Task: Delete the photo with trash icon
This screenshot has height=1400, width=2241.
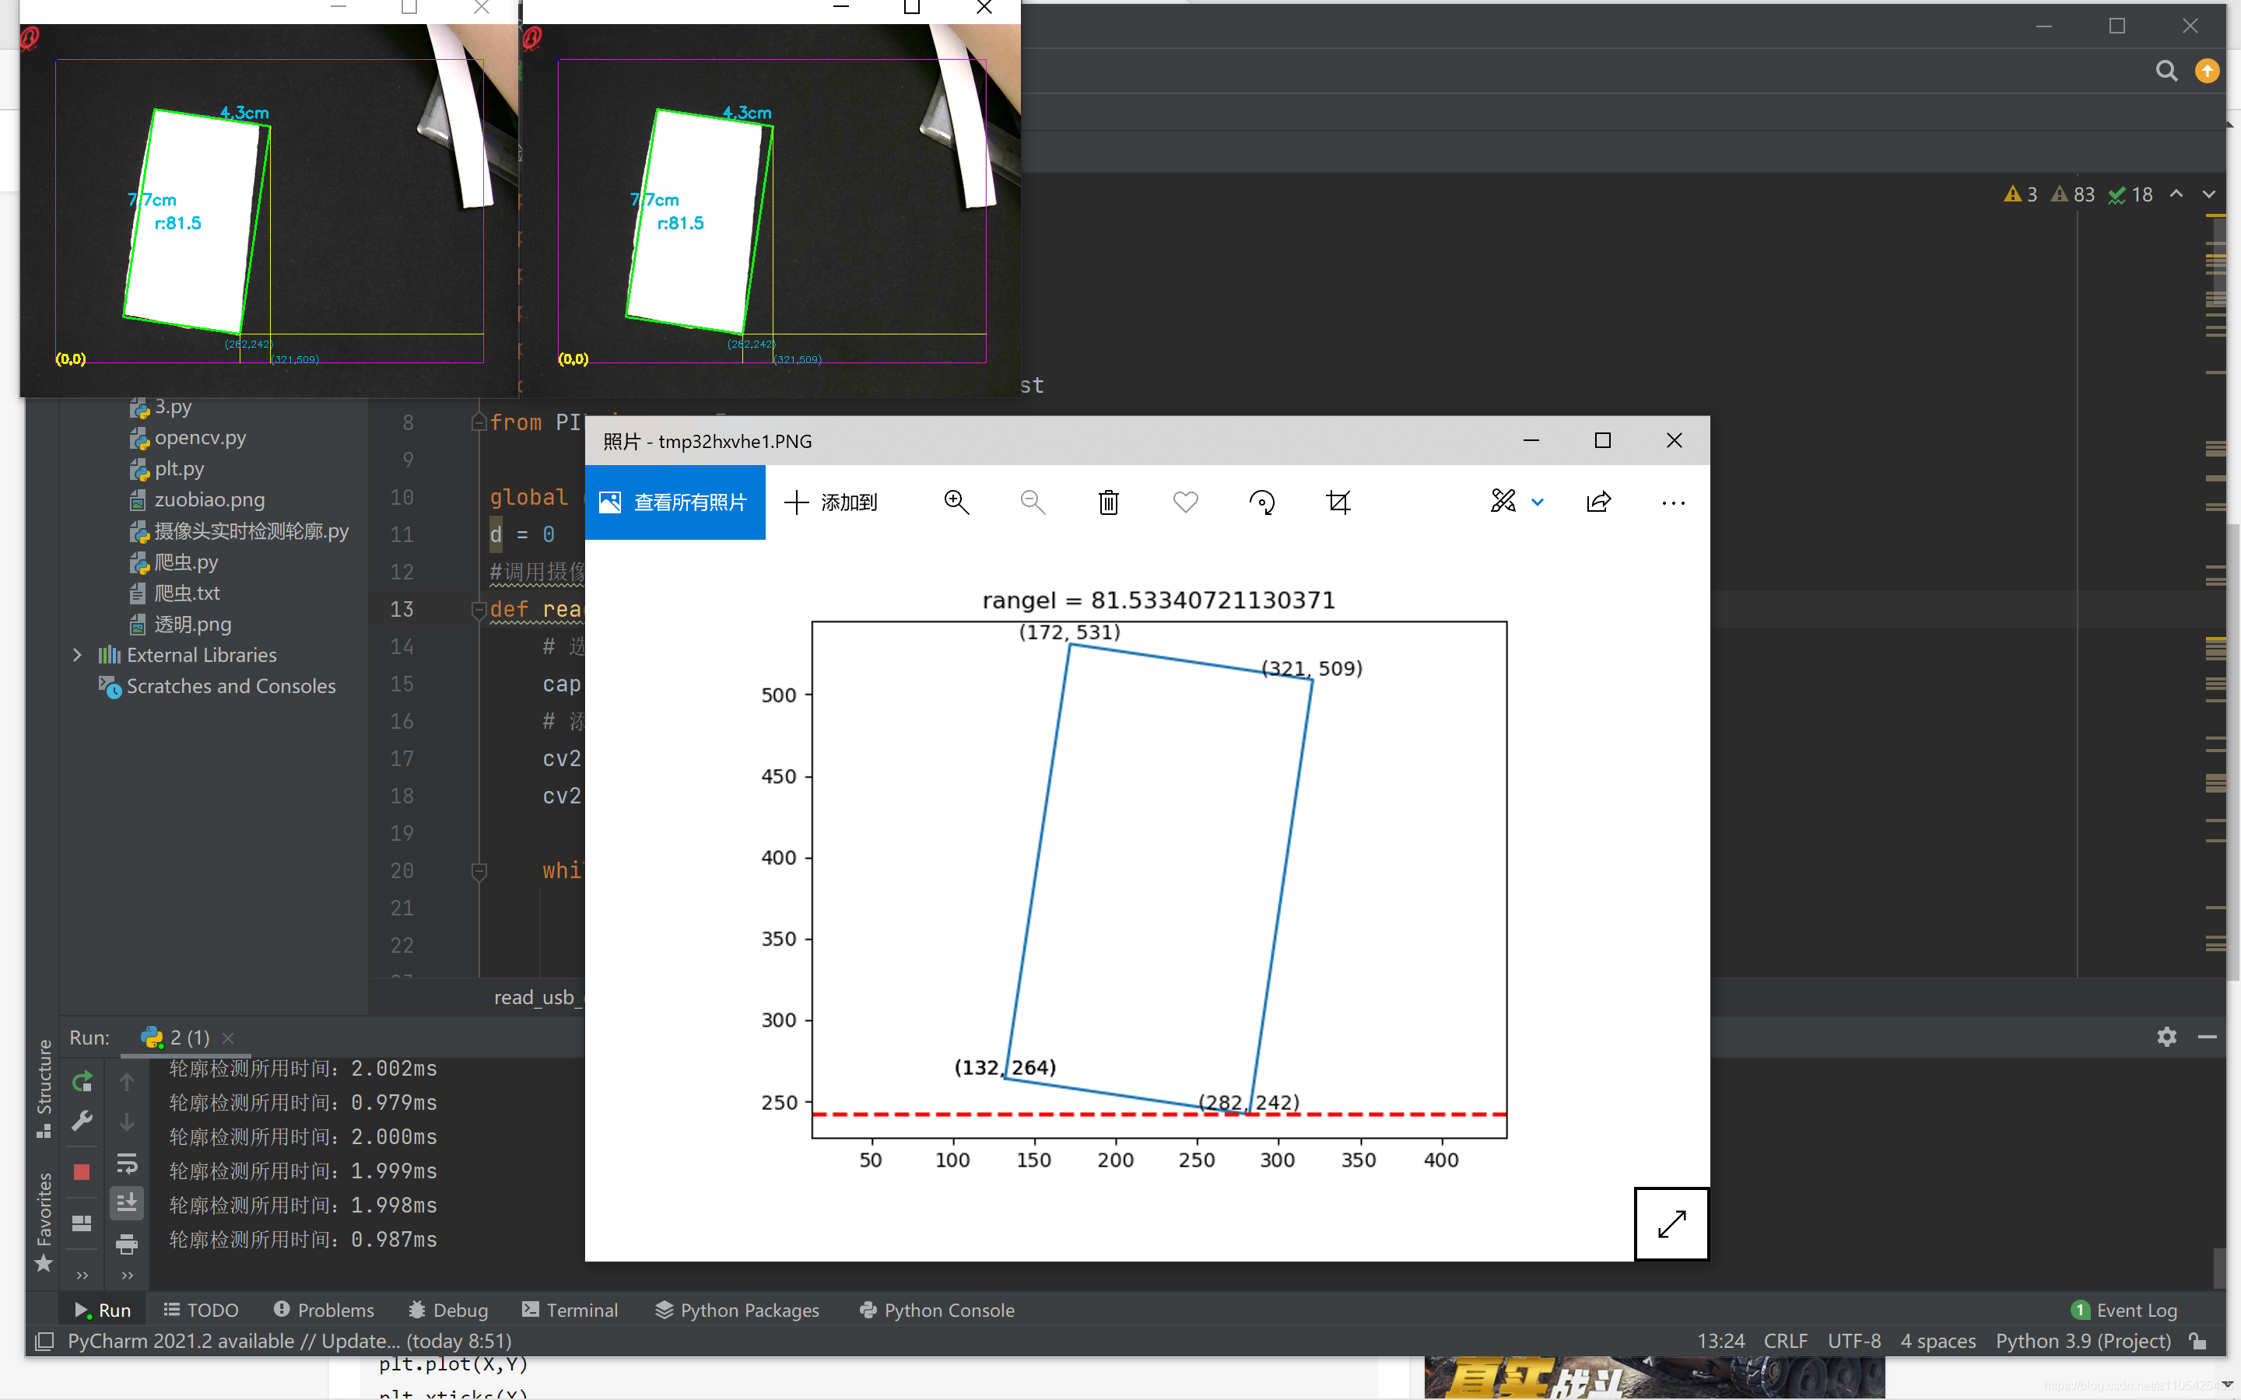Action: tap(1107, 502)
